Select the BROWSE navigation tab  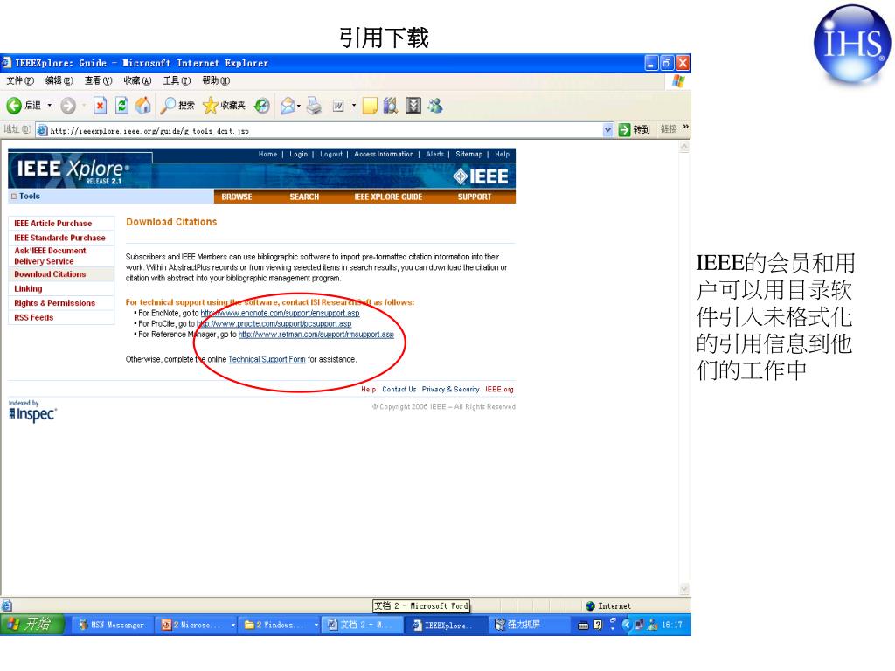pyautogui.click(x=237, y=197)
